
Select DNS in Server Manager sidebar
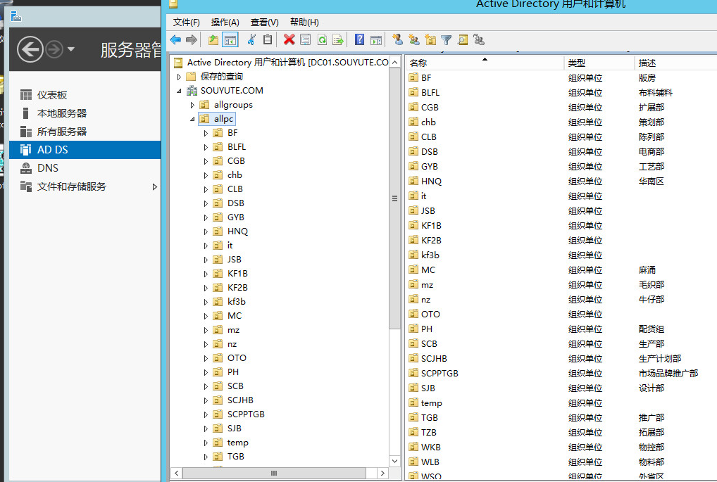click(85, 168)
